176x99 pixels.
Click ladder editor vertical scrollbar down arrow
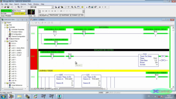(173, 87)
